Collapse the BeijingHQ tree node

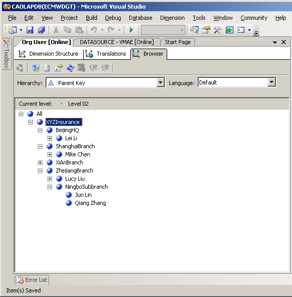[40, 131]
